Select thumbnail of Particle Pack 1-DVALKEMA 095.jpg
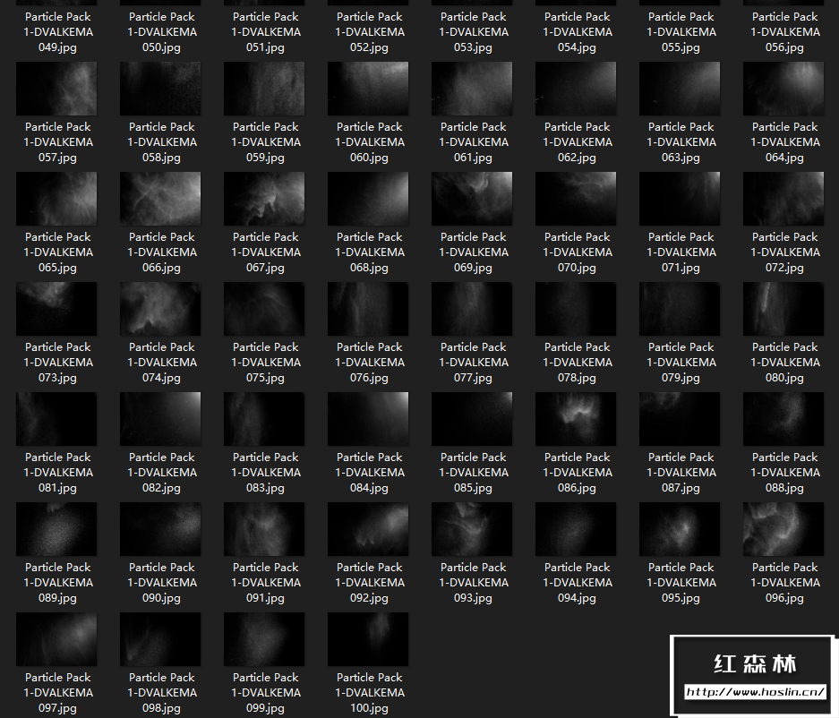 (680, 529)
